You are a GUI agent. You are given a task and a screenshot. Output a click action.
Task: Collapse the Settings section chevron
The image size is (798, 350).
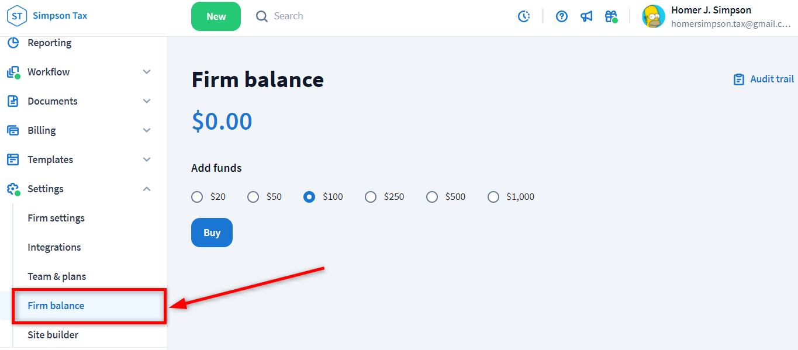point(147,189)
